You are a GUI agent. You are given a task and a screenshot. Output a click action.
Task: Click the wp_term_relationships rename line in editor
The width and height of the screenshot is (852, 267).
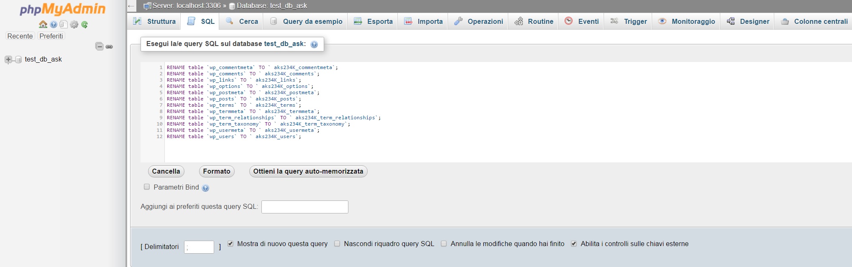click(x=274, y=118)
